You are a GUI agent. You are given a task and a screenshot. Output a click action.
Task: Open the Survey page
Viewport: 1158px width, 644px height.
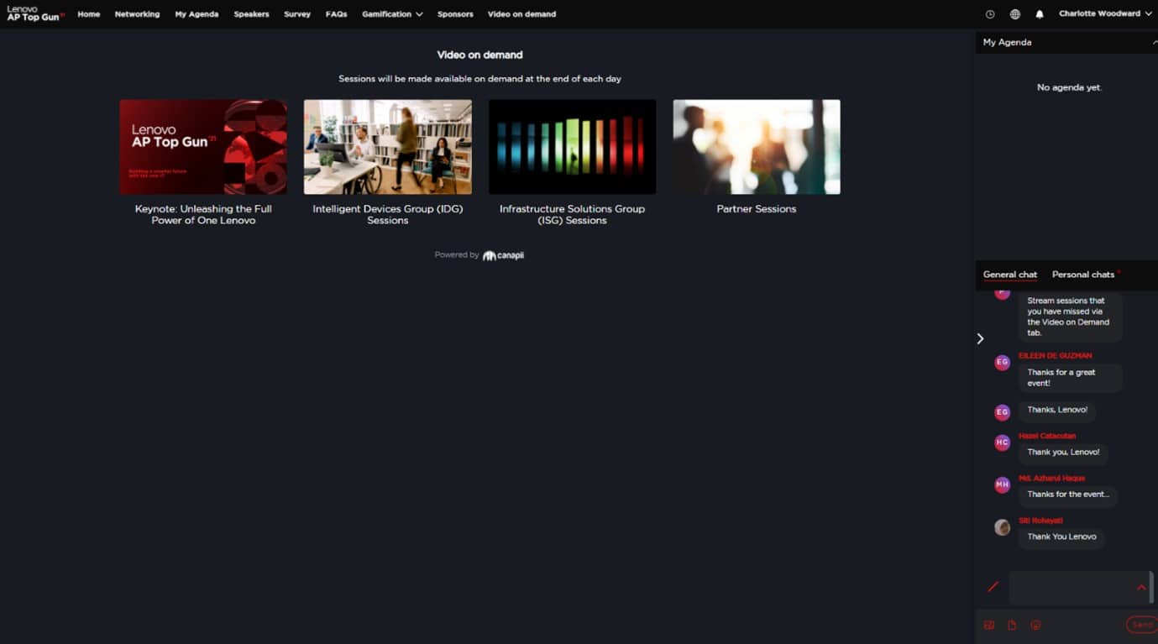(297, 14)
